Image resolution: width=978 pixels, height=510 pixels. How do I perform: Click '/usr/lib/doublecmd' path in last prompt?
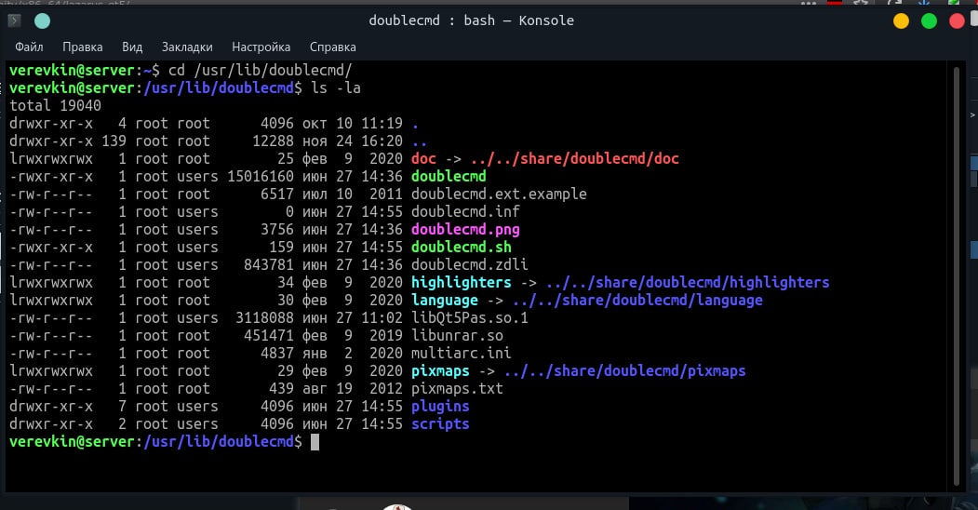tap(219, 442)
